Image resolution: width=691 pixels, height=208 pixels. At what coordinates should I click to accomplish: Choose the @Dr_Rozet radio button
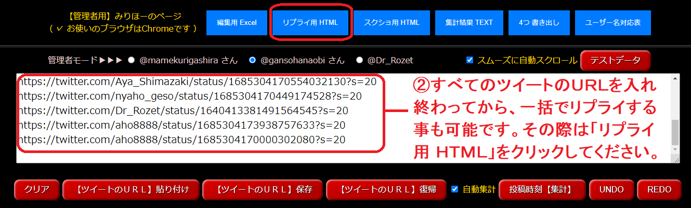[360, 60]
